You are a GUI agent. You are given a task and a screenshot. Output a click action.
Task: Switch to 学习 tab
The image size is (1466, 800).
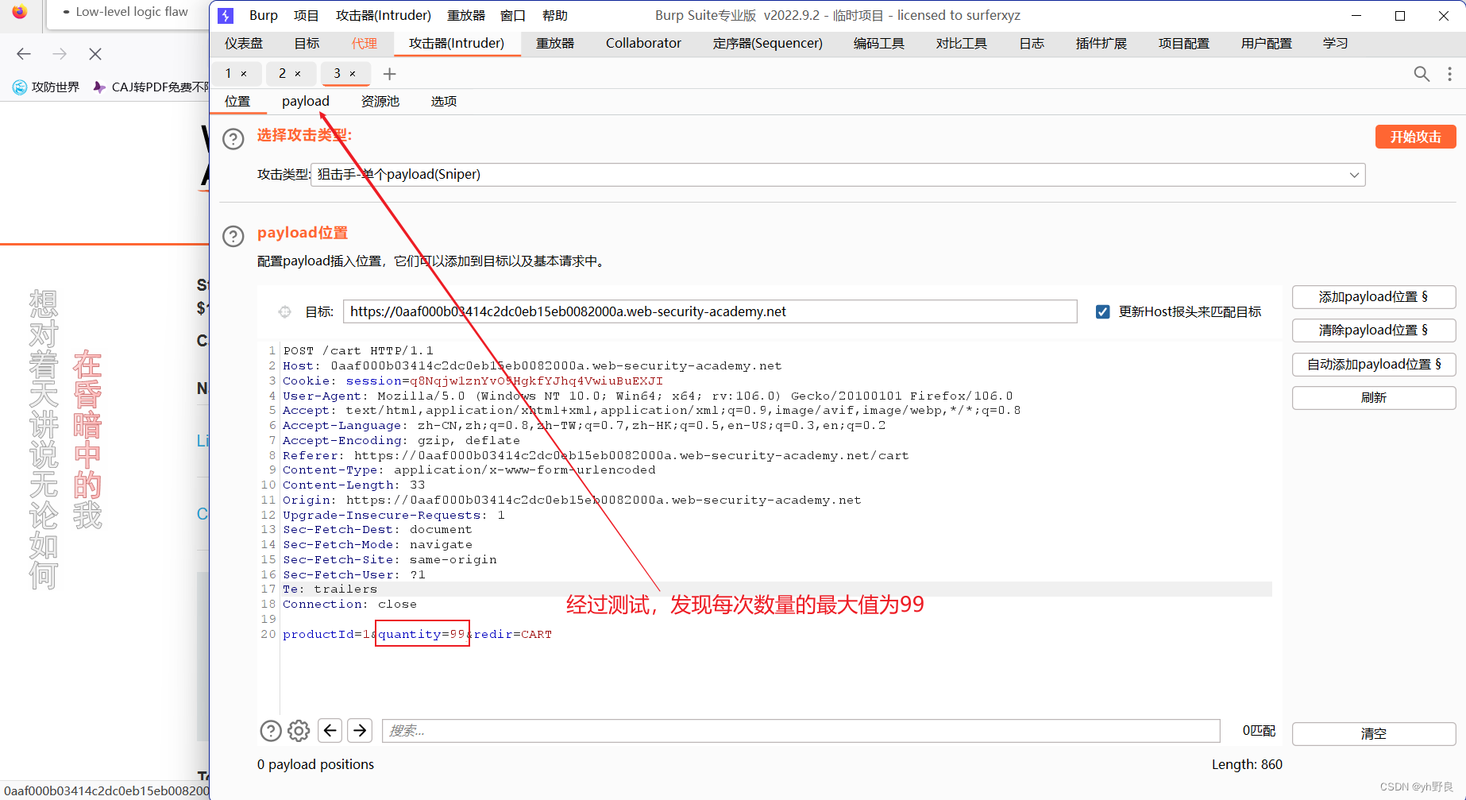point(1336,44)
